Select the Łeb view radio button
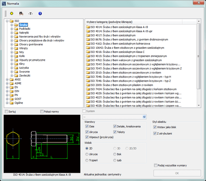The height and width of the screenshot is (181, 206). [x=115, y=160]
